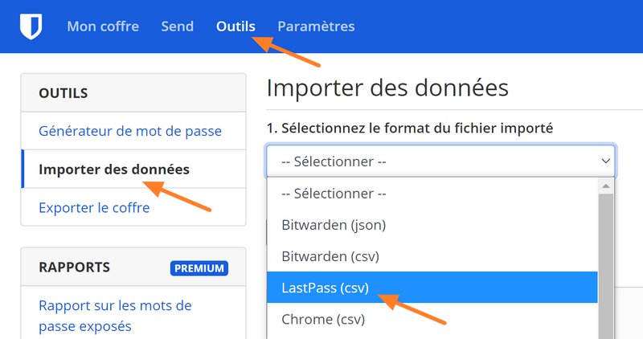Open the Paramètres tab
This screenshot has height=339, width=643.
316,27
